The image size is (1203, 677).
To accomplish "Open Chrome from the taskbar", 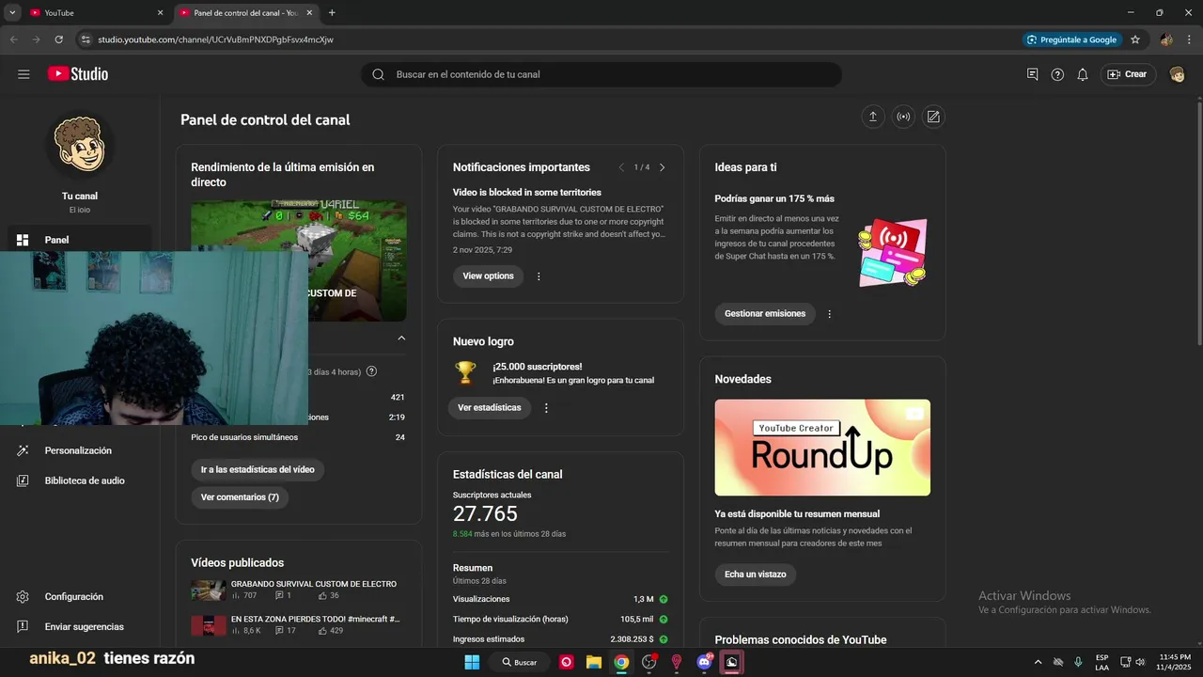I will (621, 662).
